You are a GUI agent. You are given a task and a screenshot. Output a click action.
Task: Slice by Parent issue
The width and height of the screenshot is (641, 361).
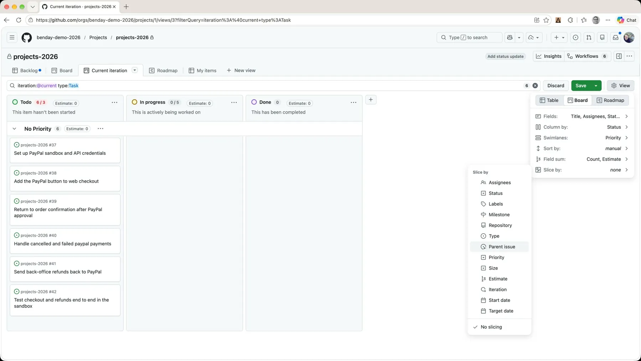pos(499,247)
